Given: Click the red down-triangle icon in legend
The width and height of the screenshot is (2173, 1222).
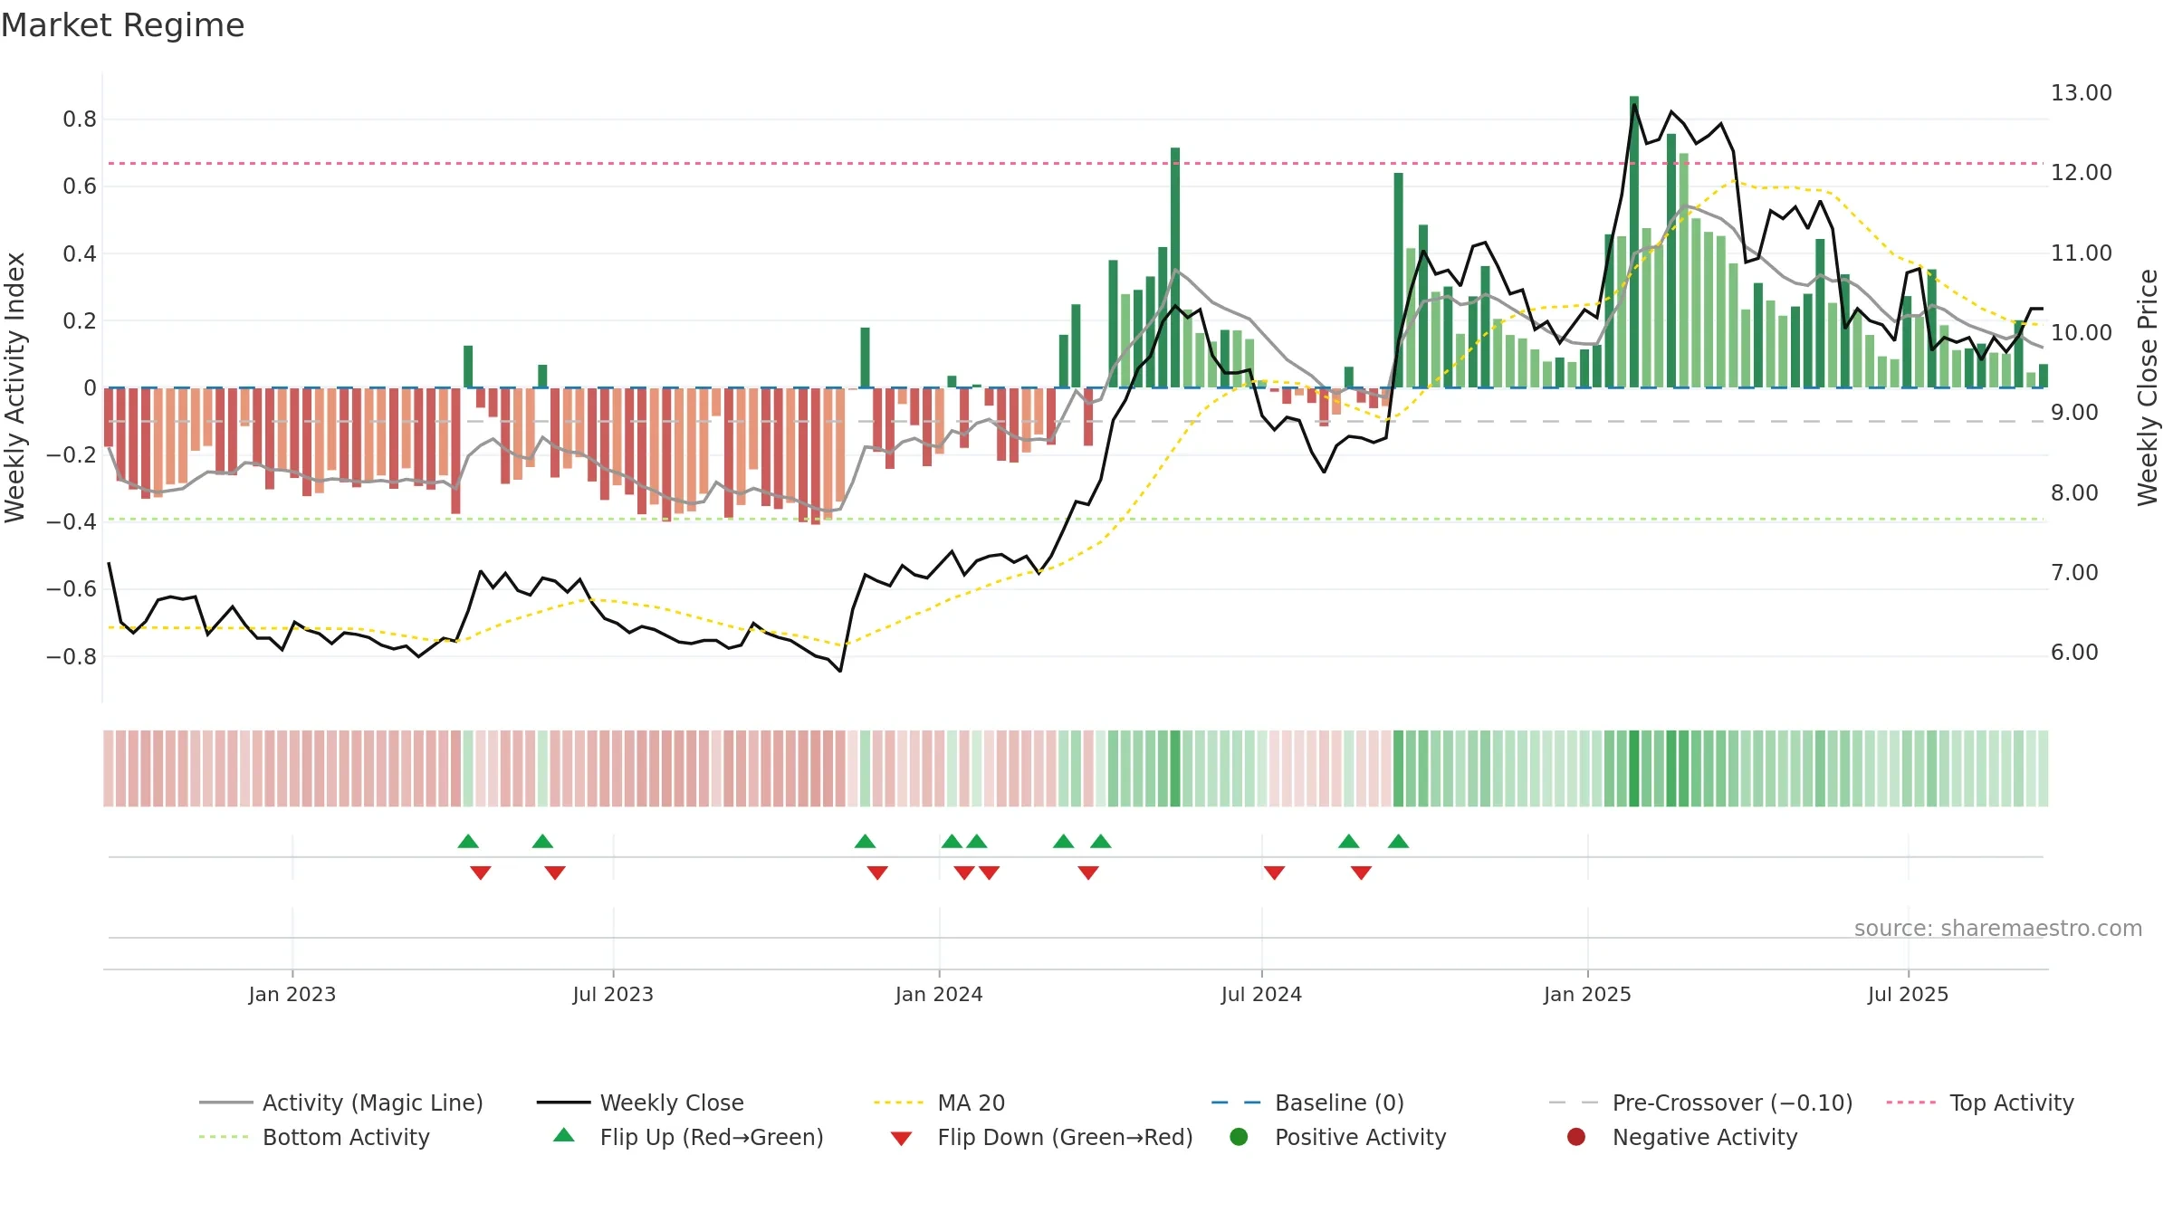Looking at the screenshot, I should coord(901,1139).
